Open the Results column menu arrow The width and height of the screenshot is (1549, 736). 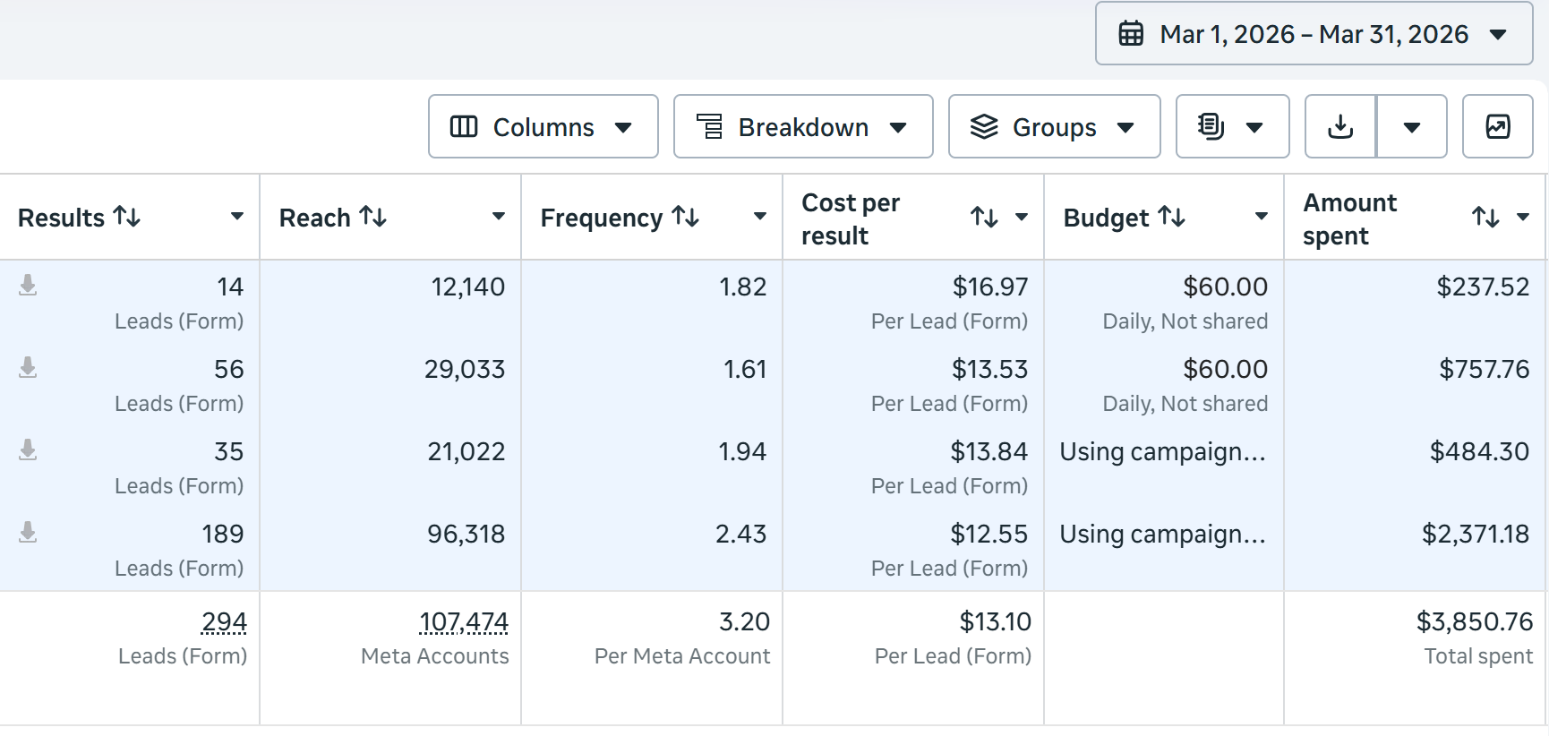(x=237, y=217)
